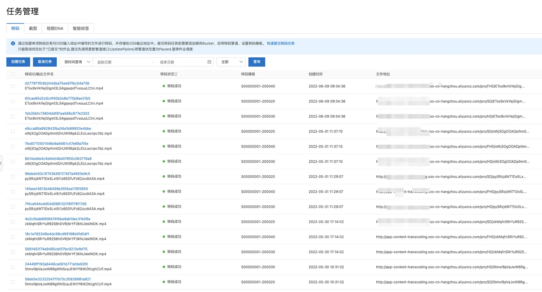Viewport: 542px width, 292px height.
Task: Click 转码成功 status in the 60cae85d row
Action: pyautogui.click(x=174, y=101)
